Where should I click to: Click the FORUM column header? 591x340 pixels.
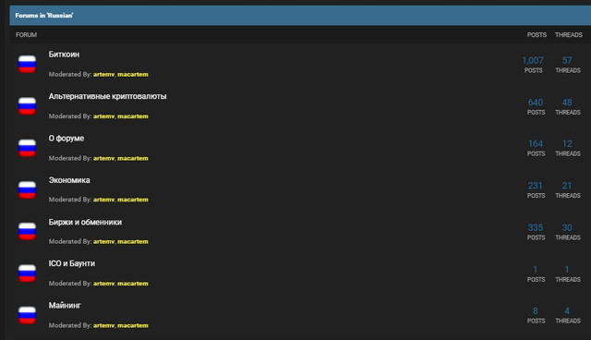[x=27, y=35]
